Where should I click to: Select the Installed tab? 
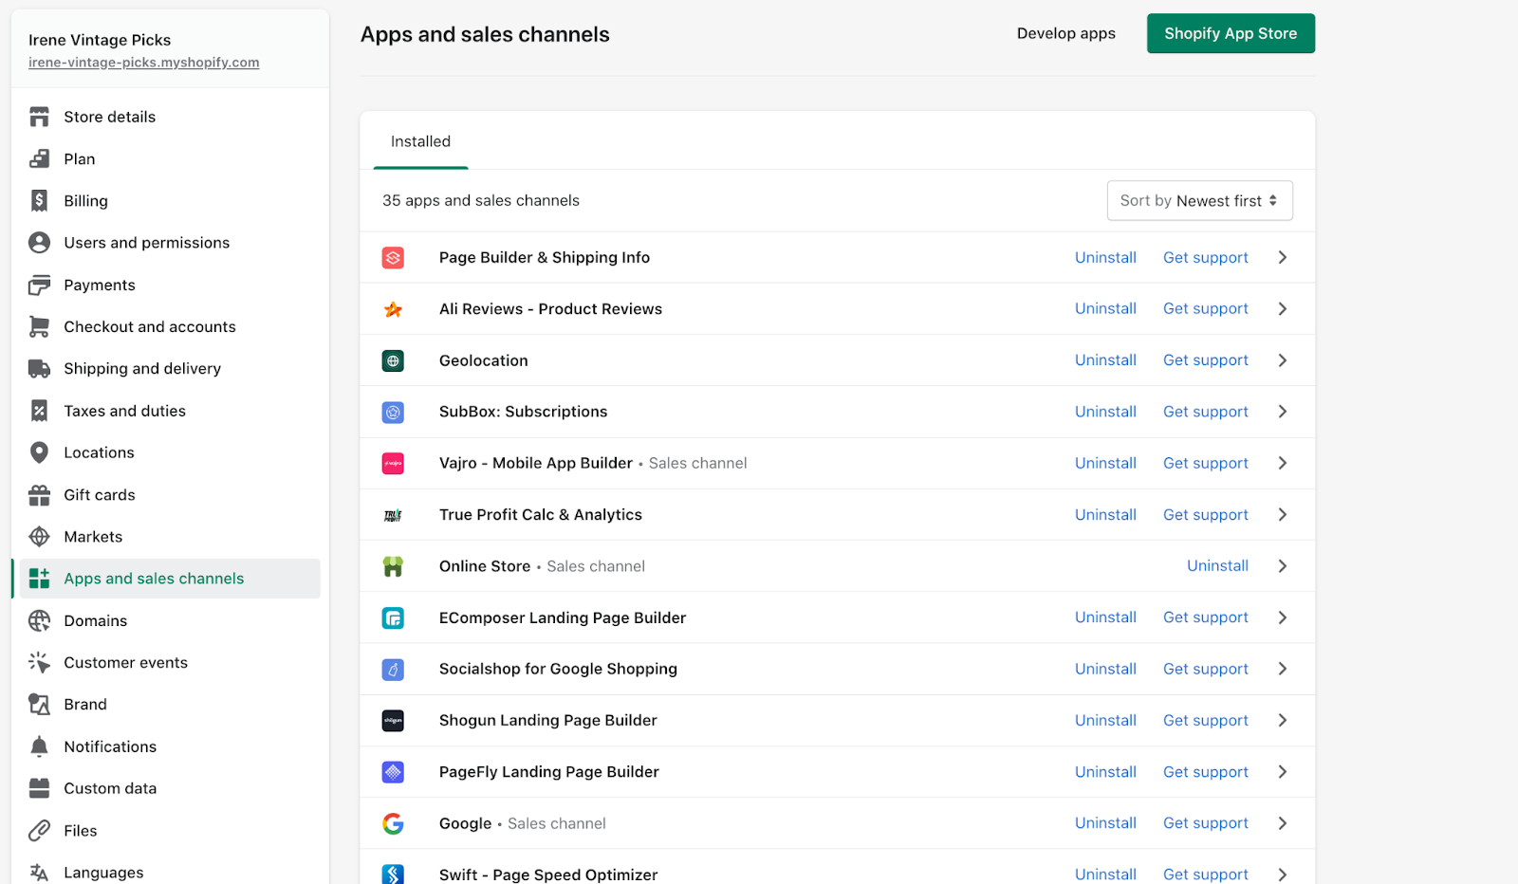420,141
